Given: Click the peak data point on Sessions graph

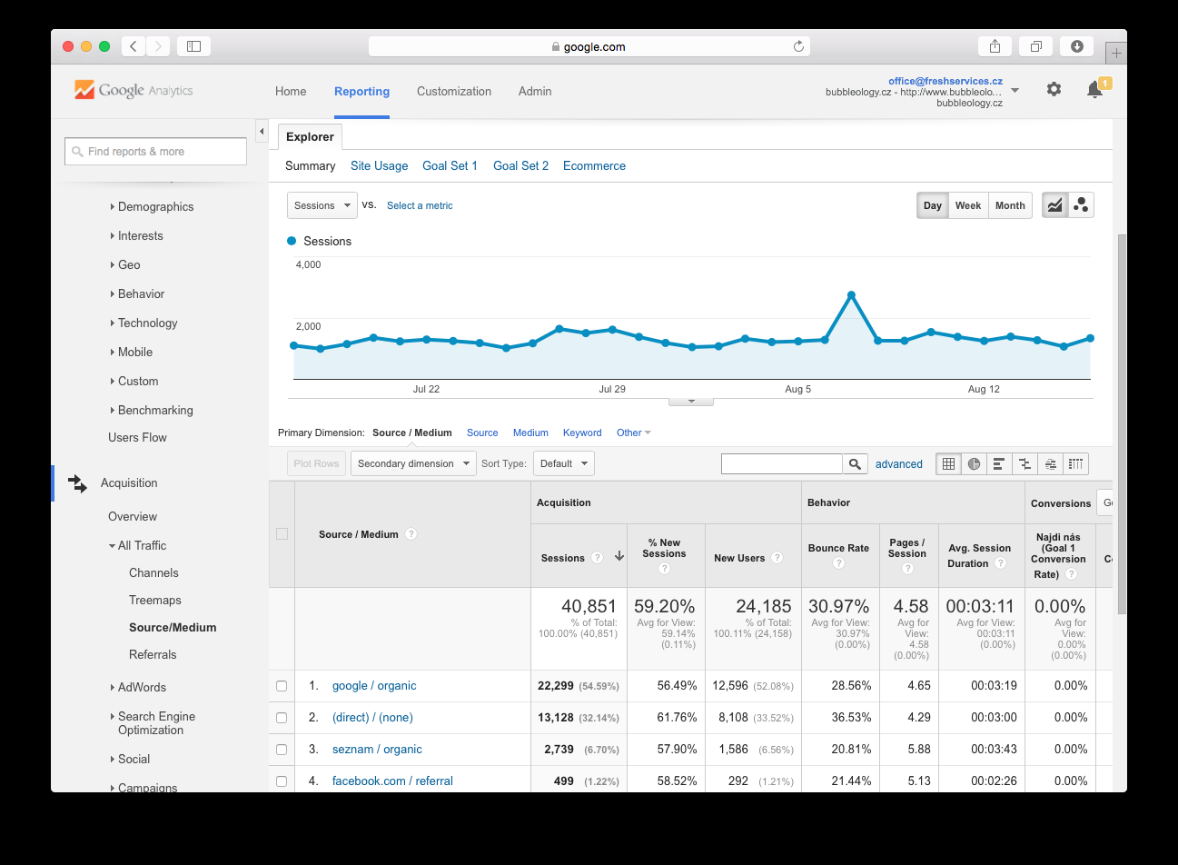Looking at the screenshot, I should pyautogui.click(x=851, y=294).
